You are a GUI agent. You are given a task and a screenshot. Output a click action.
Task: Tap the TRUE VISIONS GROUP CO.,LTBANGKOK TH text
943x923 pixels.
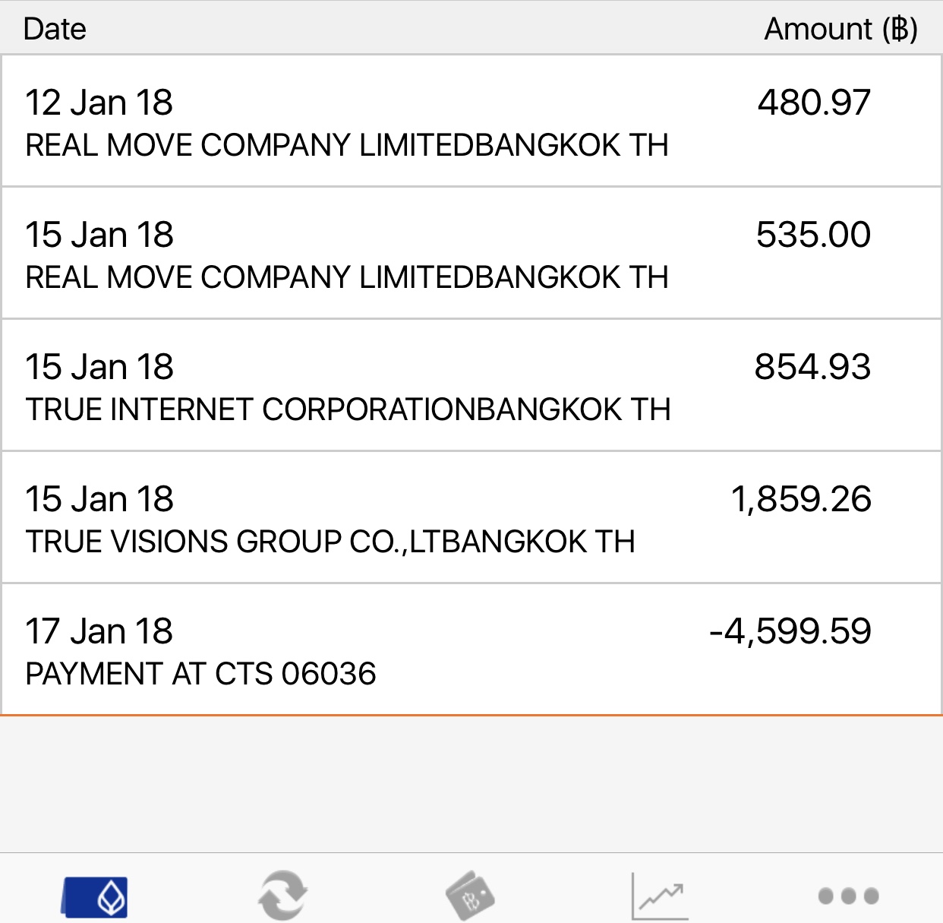tap(330, 542)
